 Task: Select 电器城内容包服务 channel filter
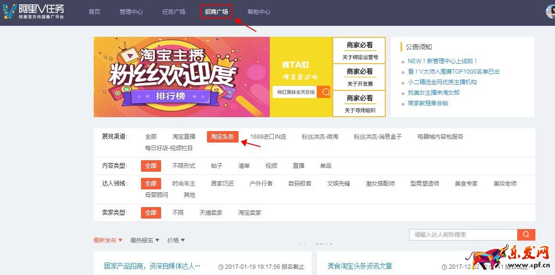[x=440, y=137]
